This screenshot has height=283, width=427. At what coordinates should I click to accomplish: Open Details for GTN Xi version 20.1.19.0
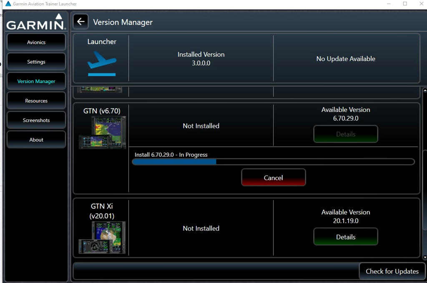coord(346,237)
